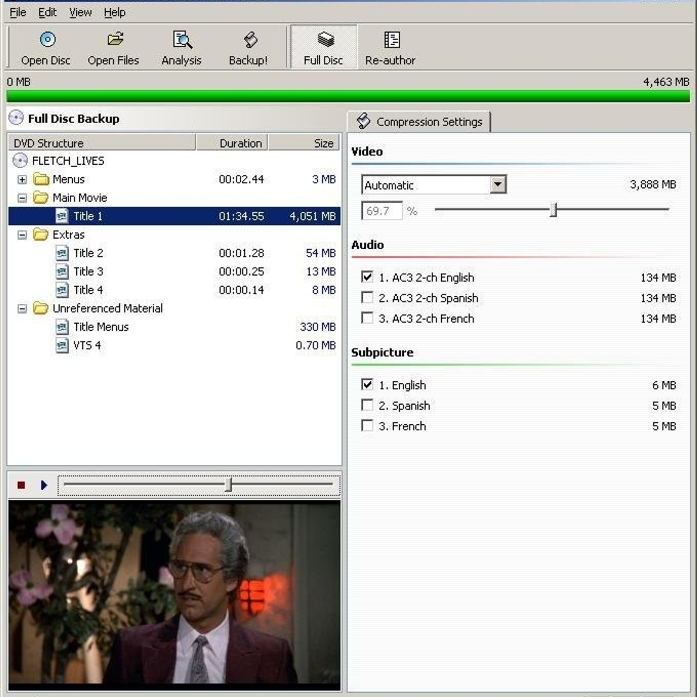The height and width of the screenshot is (697, 697).
Task: Select 'Title Menus' under Unreferenced Material
Action: [x=101, y=327]
